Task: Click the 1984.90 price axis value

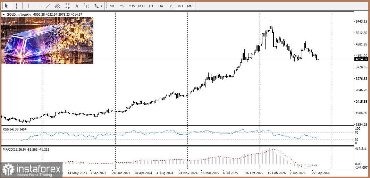Action: coord(361,113)
